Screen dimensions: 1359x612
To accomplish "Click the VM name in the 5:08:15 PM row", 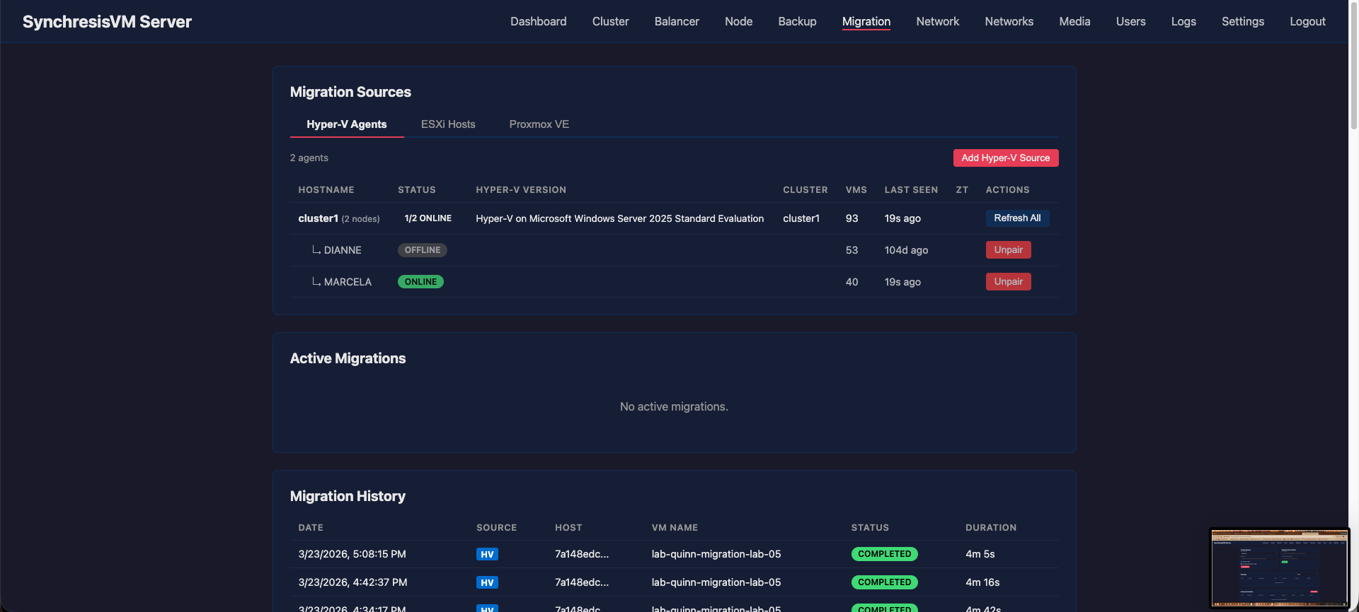I will pyautogui.click(x=716, y=554).
